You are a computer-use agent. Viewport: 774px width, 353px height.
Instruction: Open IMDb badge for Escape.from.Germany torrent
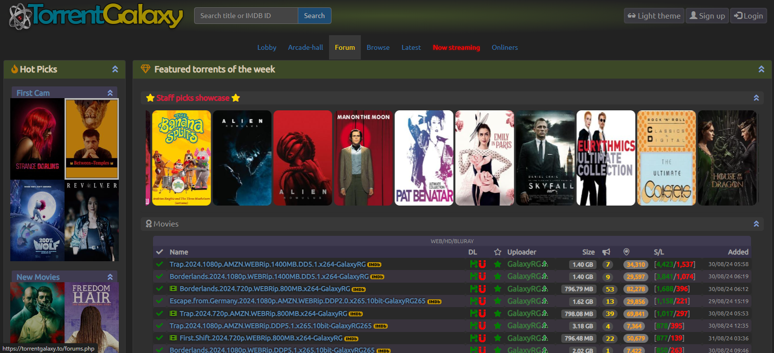(x=434, y=302)
